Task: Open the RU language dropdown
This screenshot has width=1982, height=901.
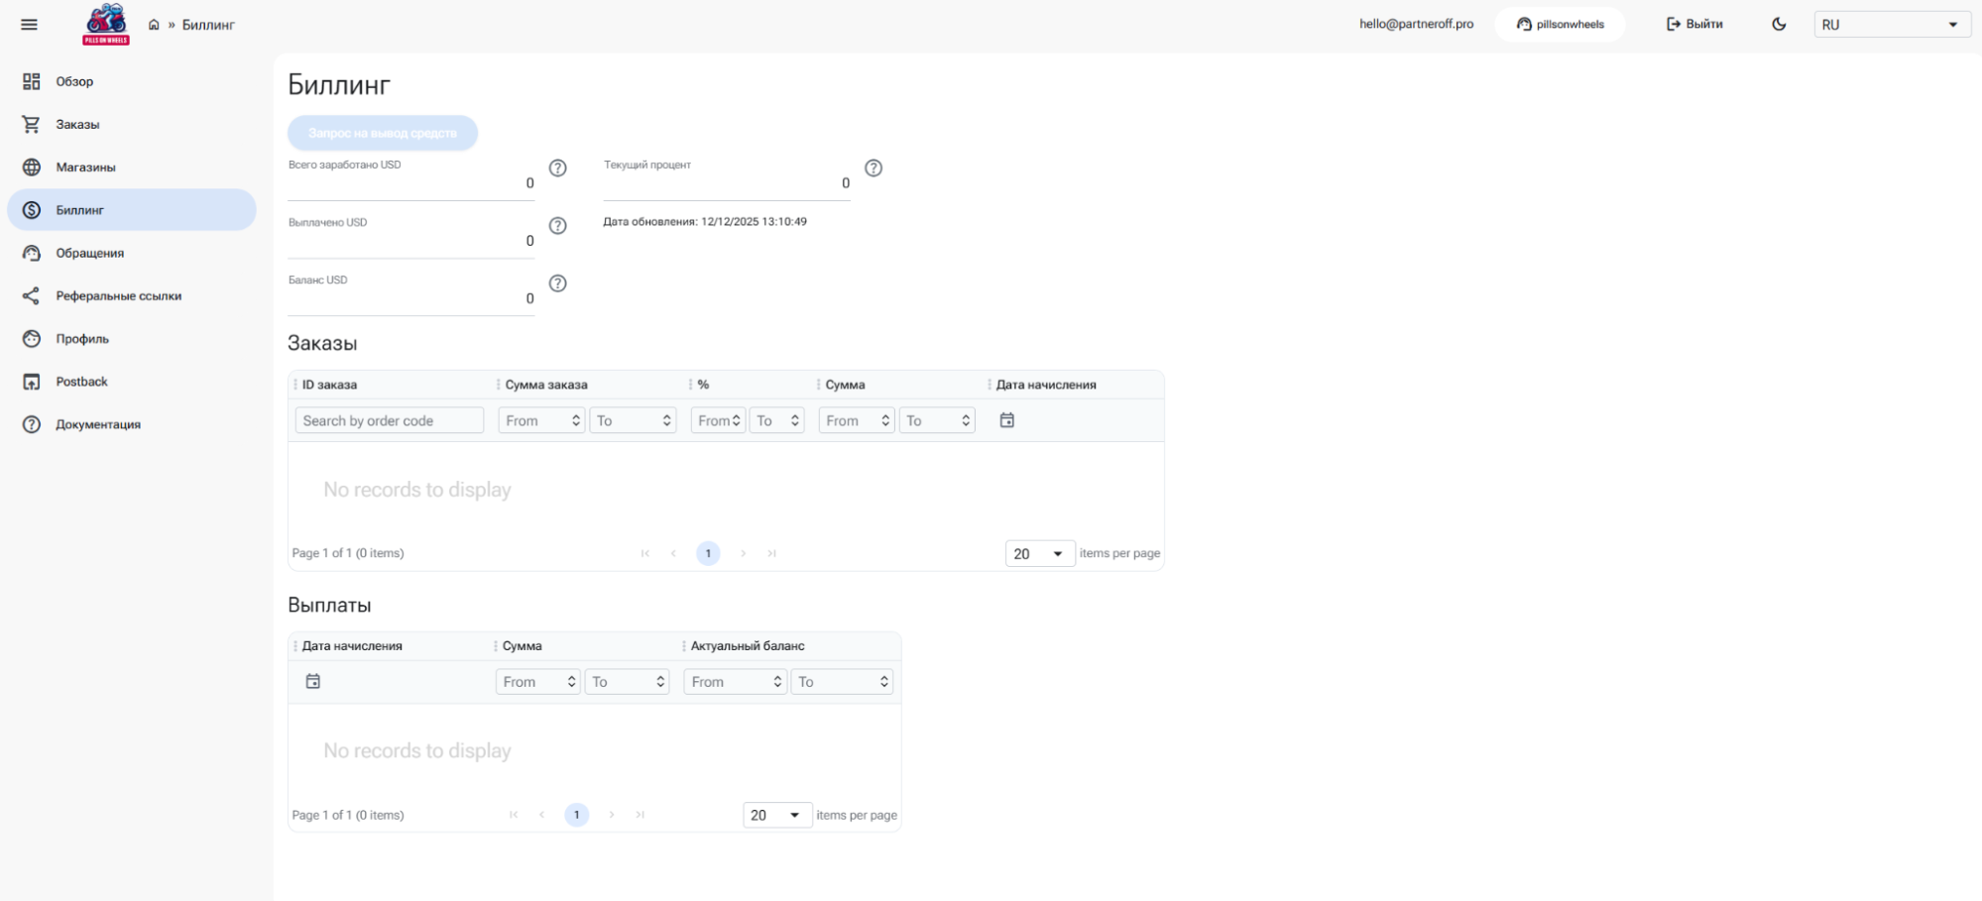Action: point(1891,25)
